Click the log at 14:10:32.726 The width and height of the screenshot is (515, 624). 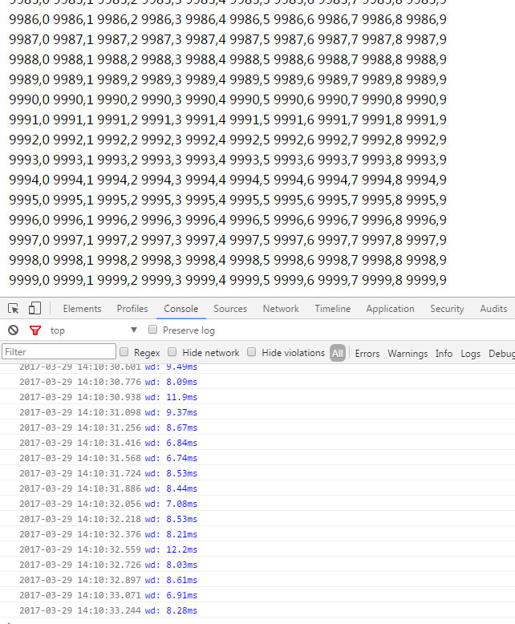[x=257, y=565]
